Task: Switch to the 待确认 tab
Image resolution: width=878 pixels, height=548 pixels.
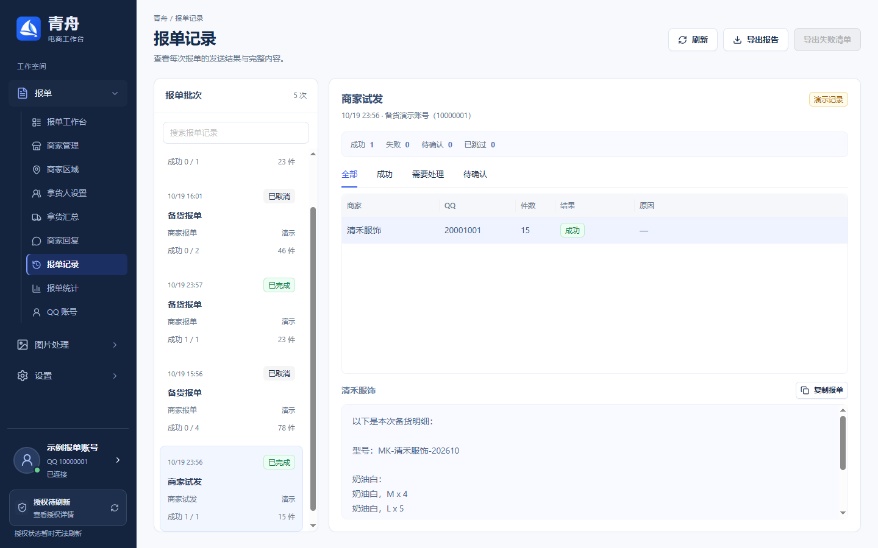Action: click(475, 174)
